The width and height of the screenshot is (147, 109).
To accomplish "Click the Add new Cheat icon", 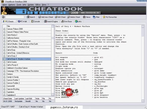I will [40, 17].
